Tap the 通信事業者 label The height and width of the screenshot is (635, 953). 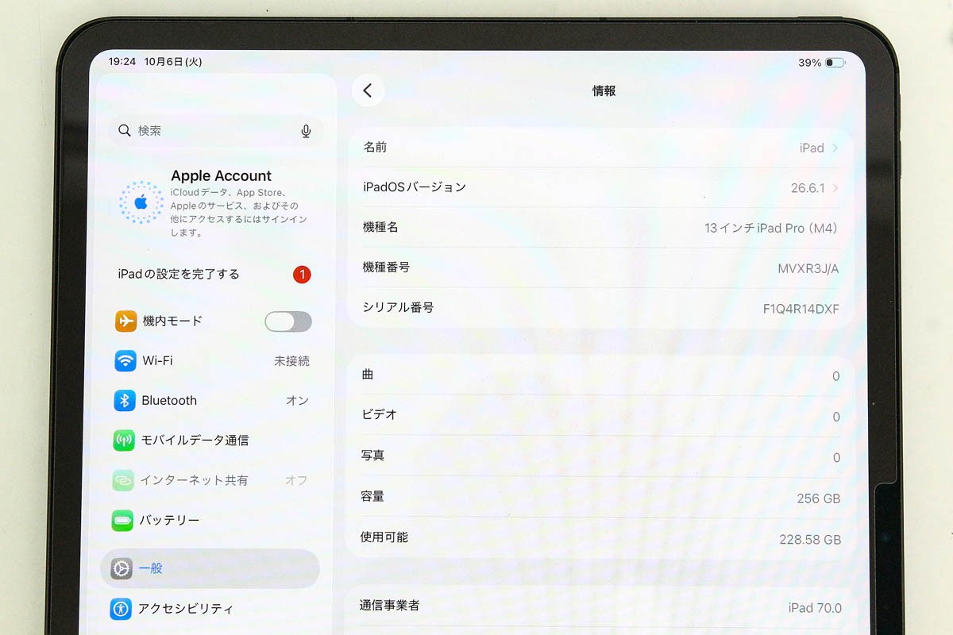(x=389, y=605)
